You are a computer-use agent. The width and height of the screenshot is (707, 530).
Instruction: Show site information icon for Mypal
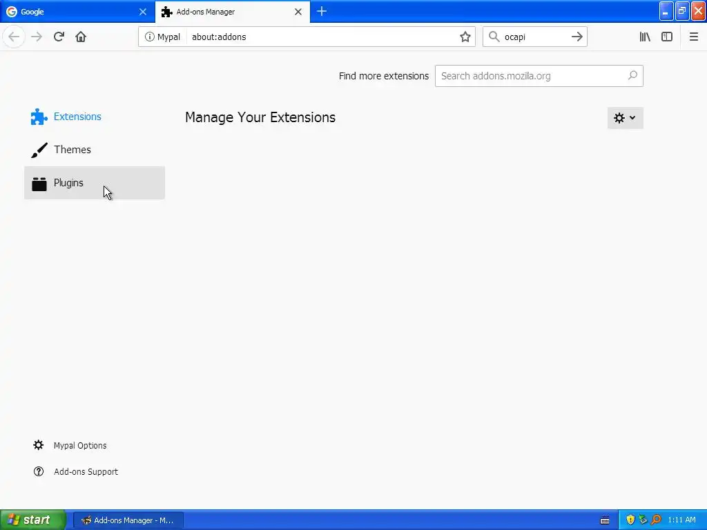point(149,37)
